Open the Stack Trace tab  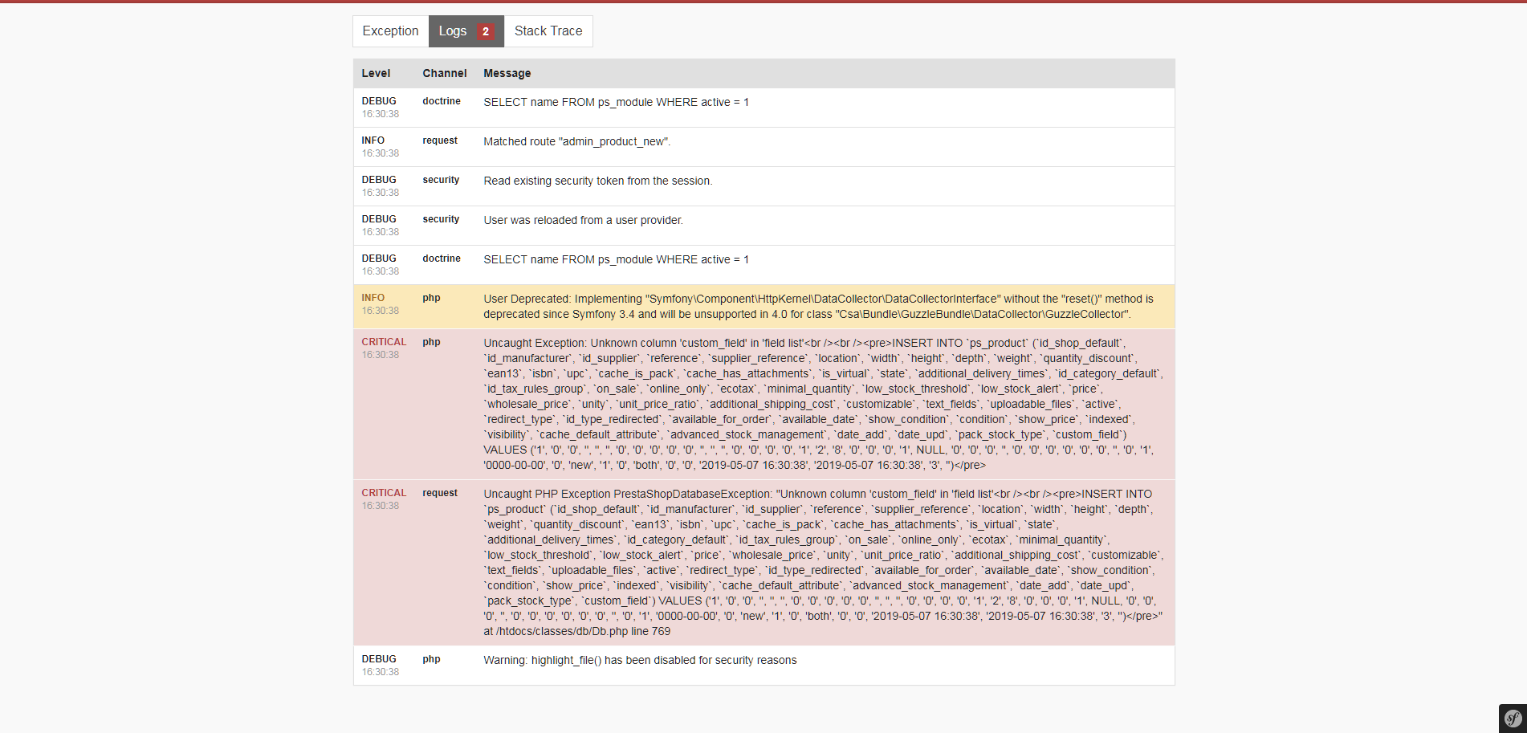[548, 31]
